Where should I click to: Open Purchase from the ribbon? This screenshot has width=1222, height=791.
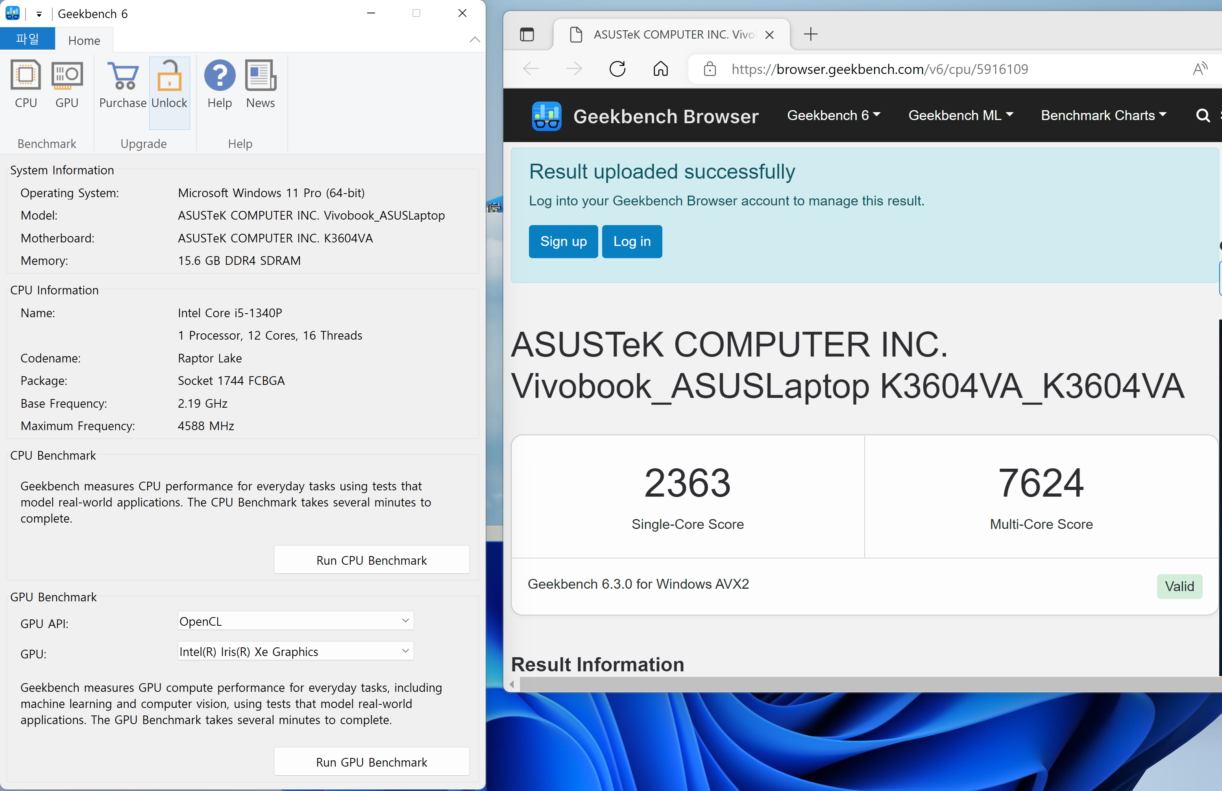123,85
